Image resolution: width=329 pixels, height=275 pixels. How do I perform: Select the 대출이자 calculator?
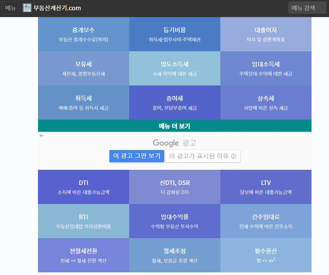[x=266, y=34]
